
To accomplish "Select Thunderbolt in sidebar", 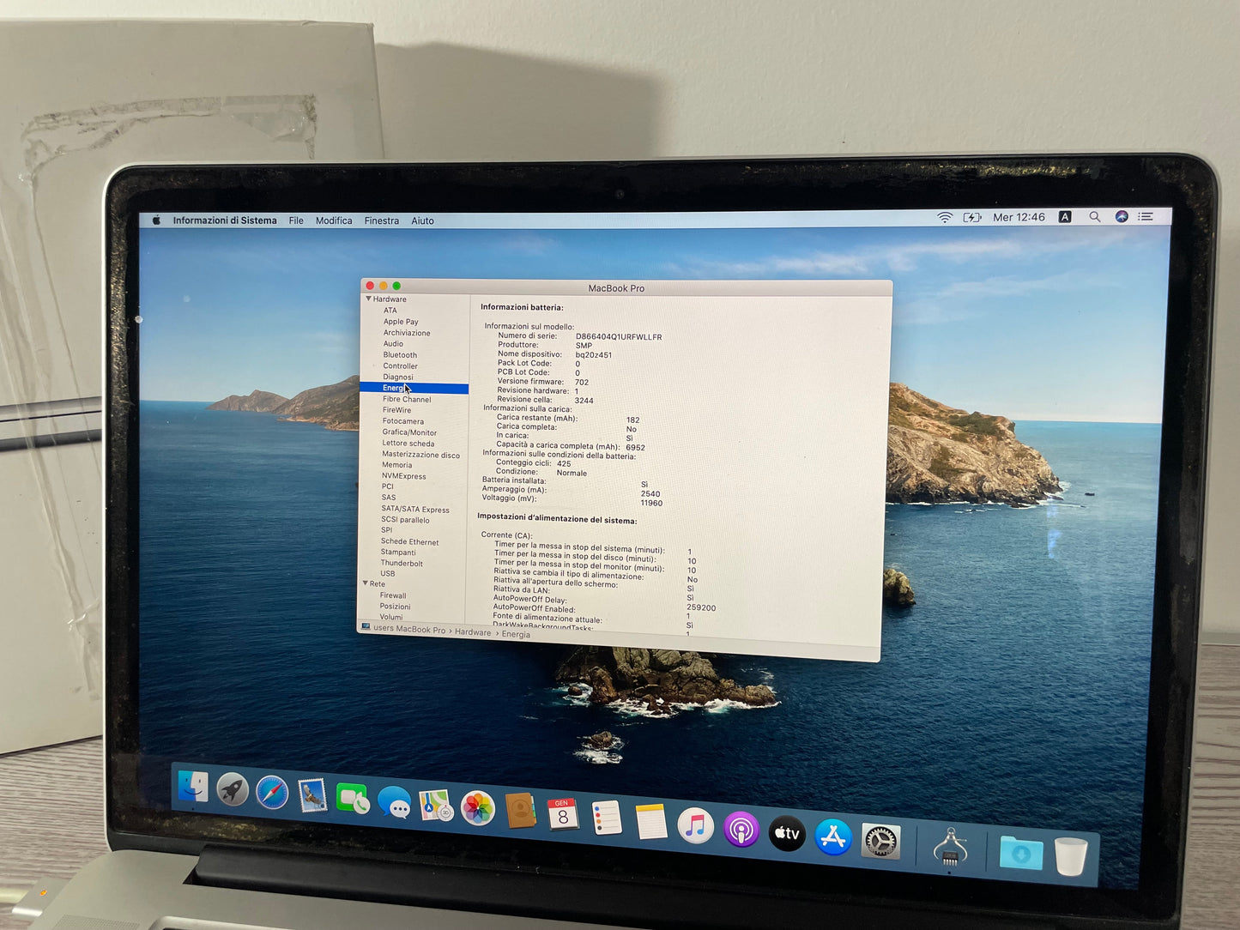I will [x=402, y=564].
